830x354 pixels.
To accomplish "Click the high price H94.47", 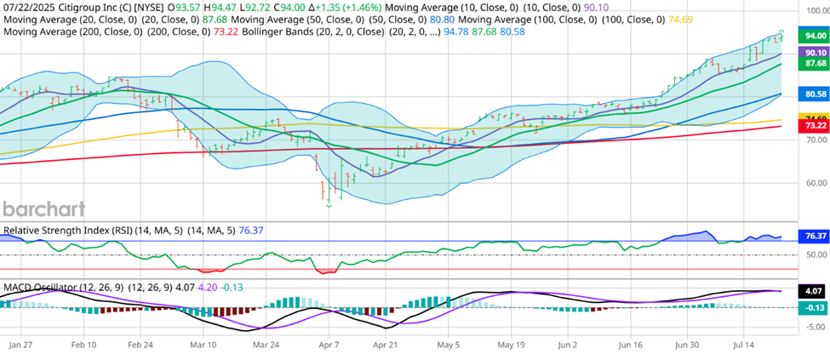I will coord(222,8).
